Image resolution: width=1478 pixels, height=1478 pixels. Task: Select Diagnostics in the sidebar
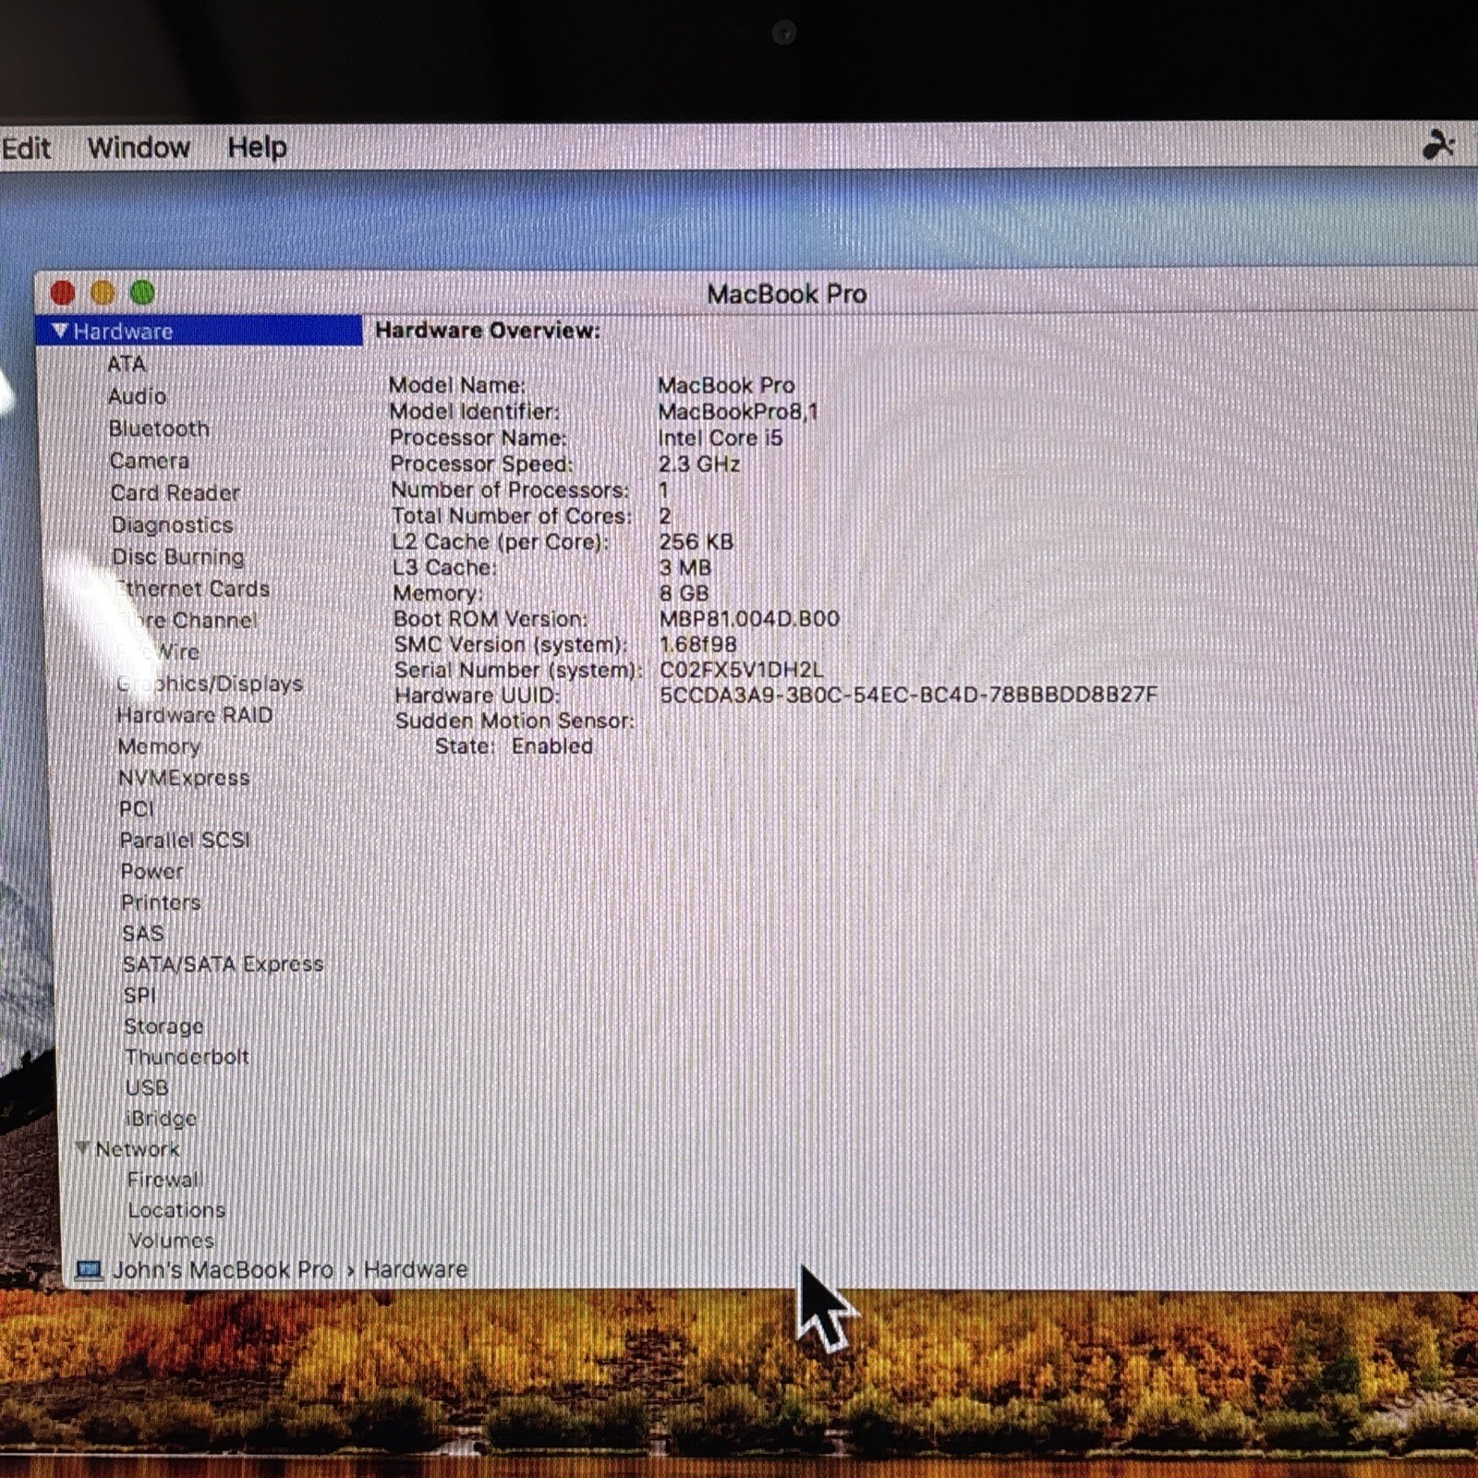coord(173,525)
